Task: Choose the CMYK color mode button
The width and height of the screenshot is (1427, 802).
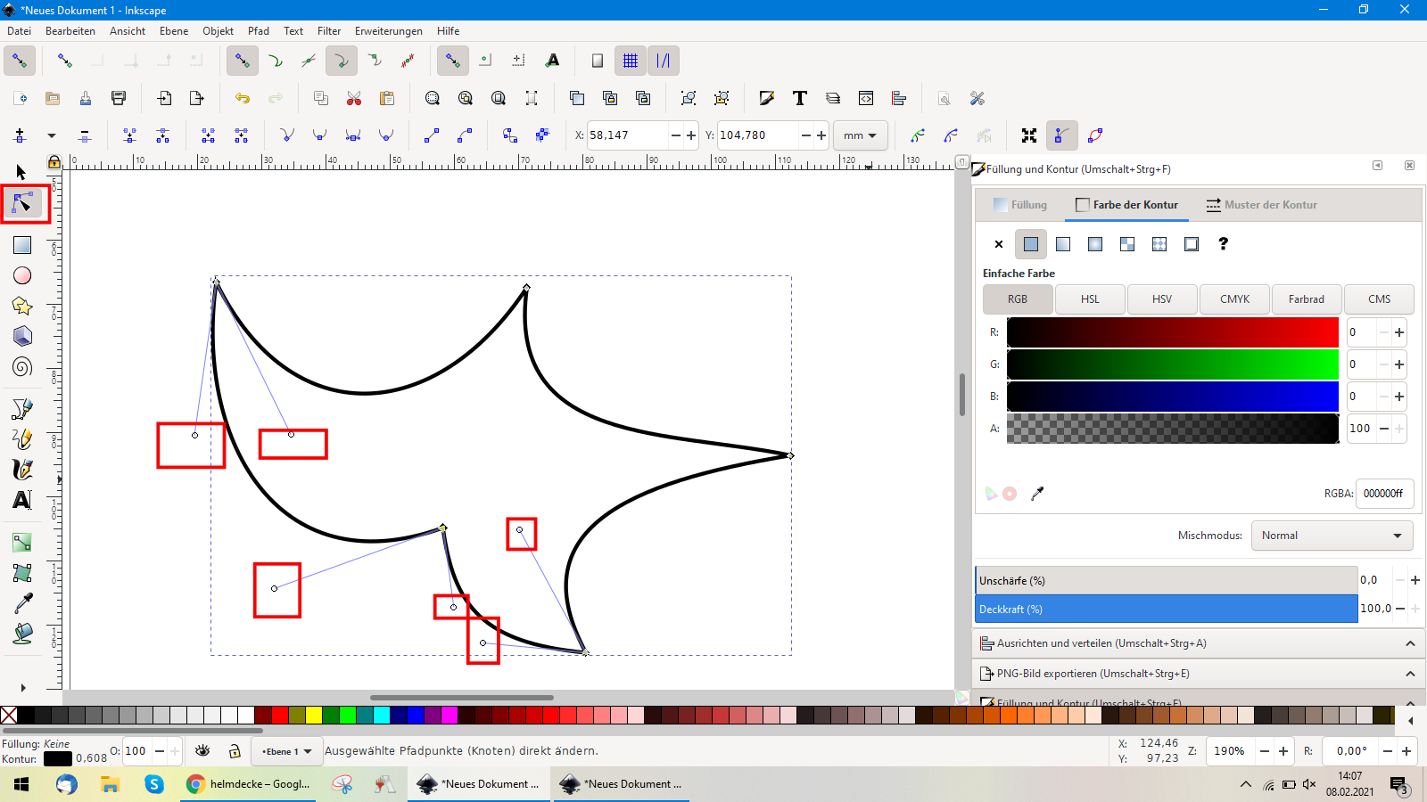Action: tap(1234, 299)
